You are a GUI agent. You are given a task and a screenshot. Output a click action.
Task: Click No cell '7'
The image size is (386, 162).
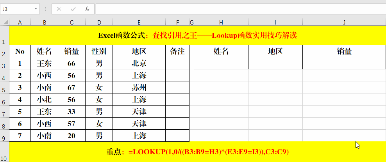click(x=20, y=136)
